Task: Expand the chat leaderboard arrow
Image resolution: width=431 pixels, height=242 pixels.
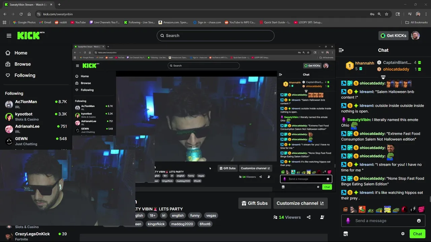Action: pos(383,77)
